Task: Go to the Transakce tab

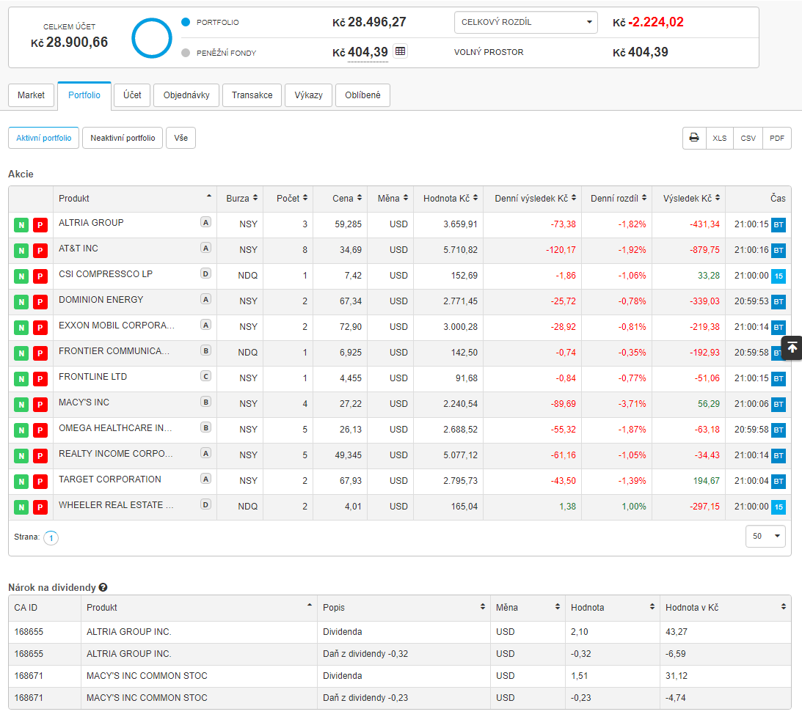Action: tap(252, 95)
